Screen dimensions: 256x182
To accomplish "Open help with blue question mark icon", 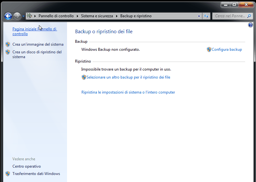I will coord(251,25).
